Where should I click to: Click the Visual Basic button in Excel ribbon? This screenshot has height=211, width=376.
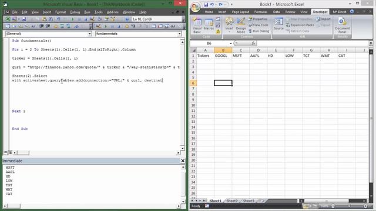pyautogui.click(x=197, y=25)
